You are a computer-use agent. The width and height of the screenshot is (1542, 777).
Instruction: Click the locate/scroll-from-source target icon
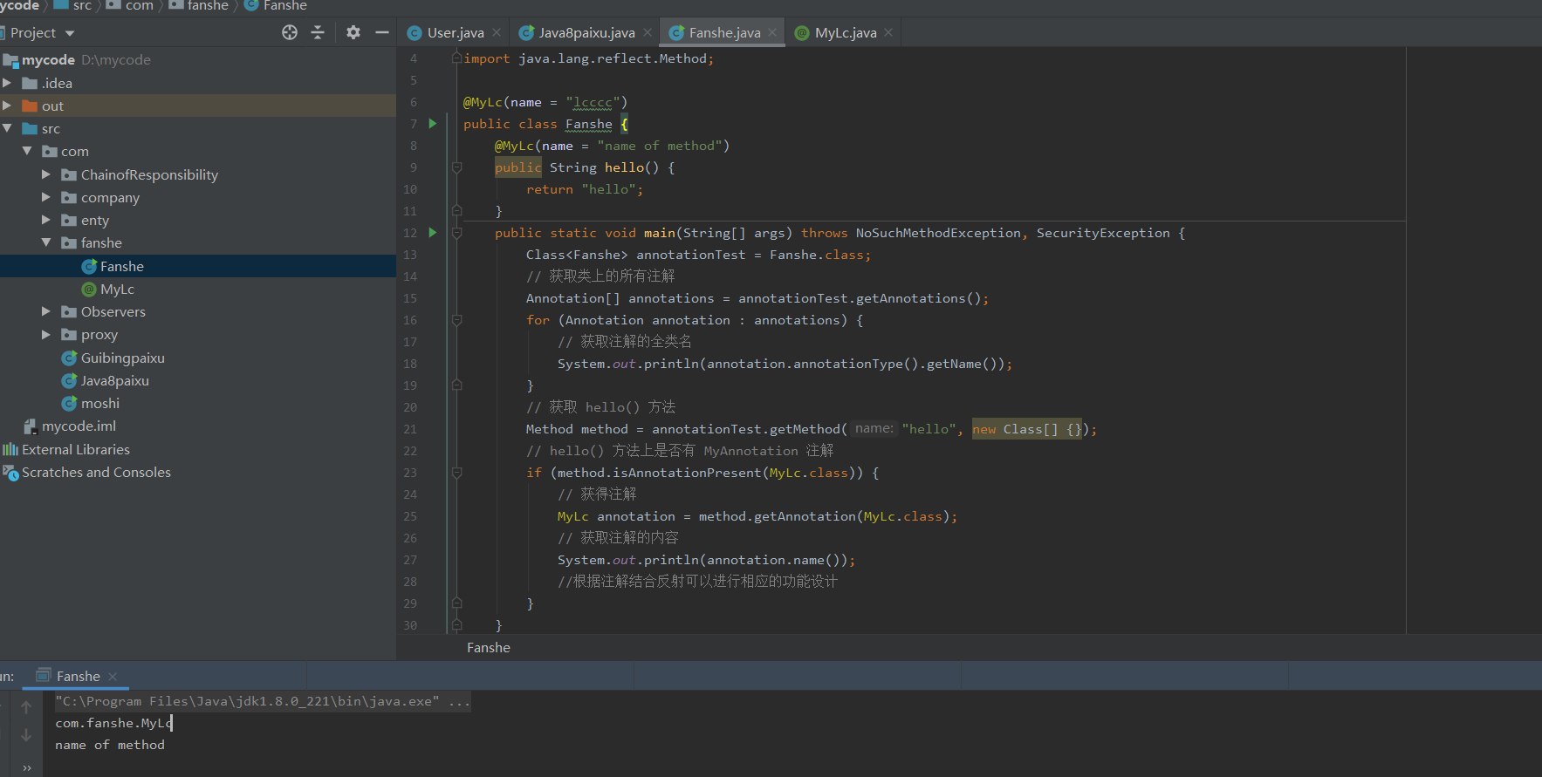pyautogui.click(x=290, y=32)
